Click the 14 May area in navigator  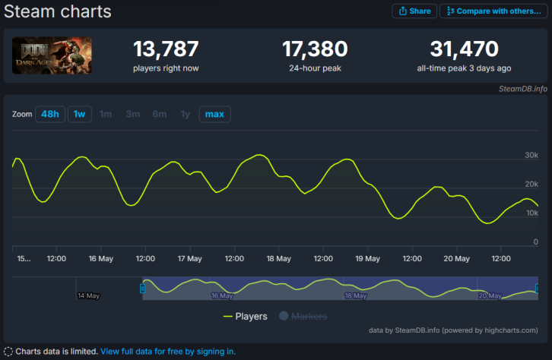tap(88, 295)
